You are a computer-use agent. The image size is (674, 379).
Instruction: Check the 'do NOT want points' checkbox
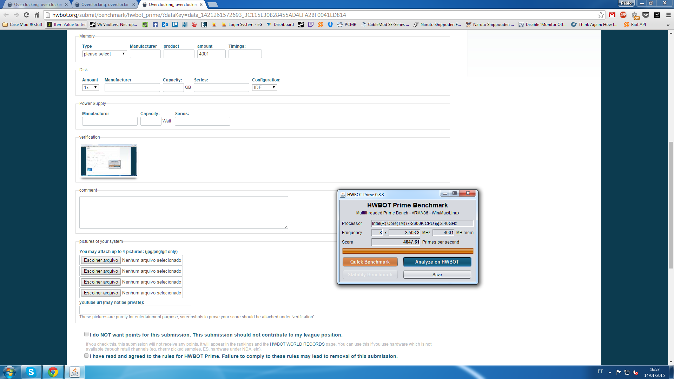pyautogui.click(x=86, y=334)
